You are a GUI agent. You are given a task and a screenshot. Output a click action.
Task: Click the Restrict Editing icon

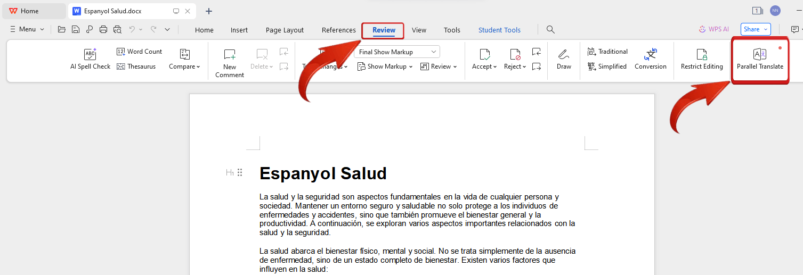tap(702, 54)
